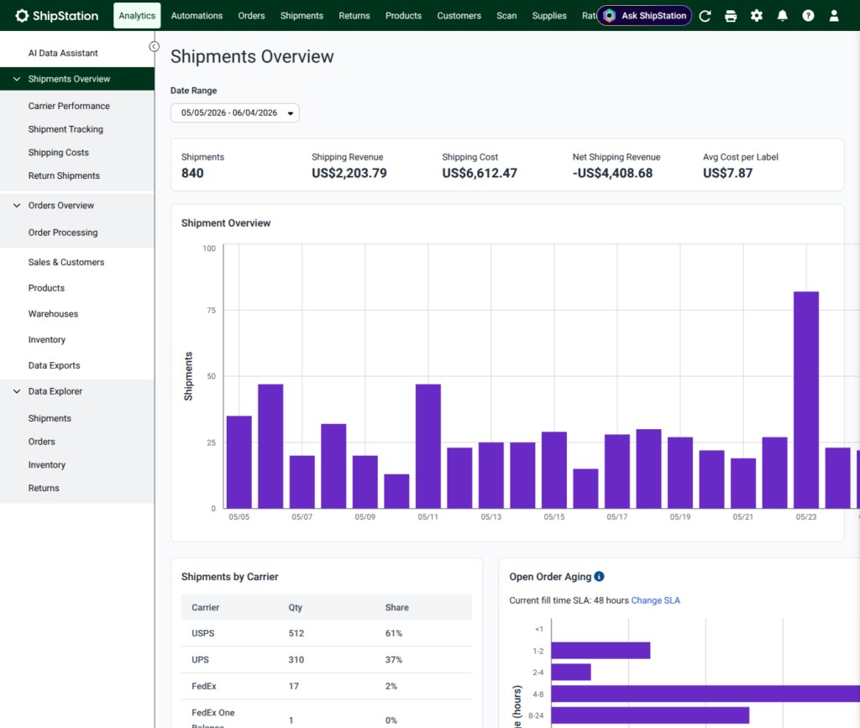Open Returns under Data Explorer
860x728 pixels.
click(44, 488)
